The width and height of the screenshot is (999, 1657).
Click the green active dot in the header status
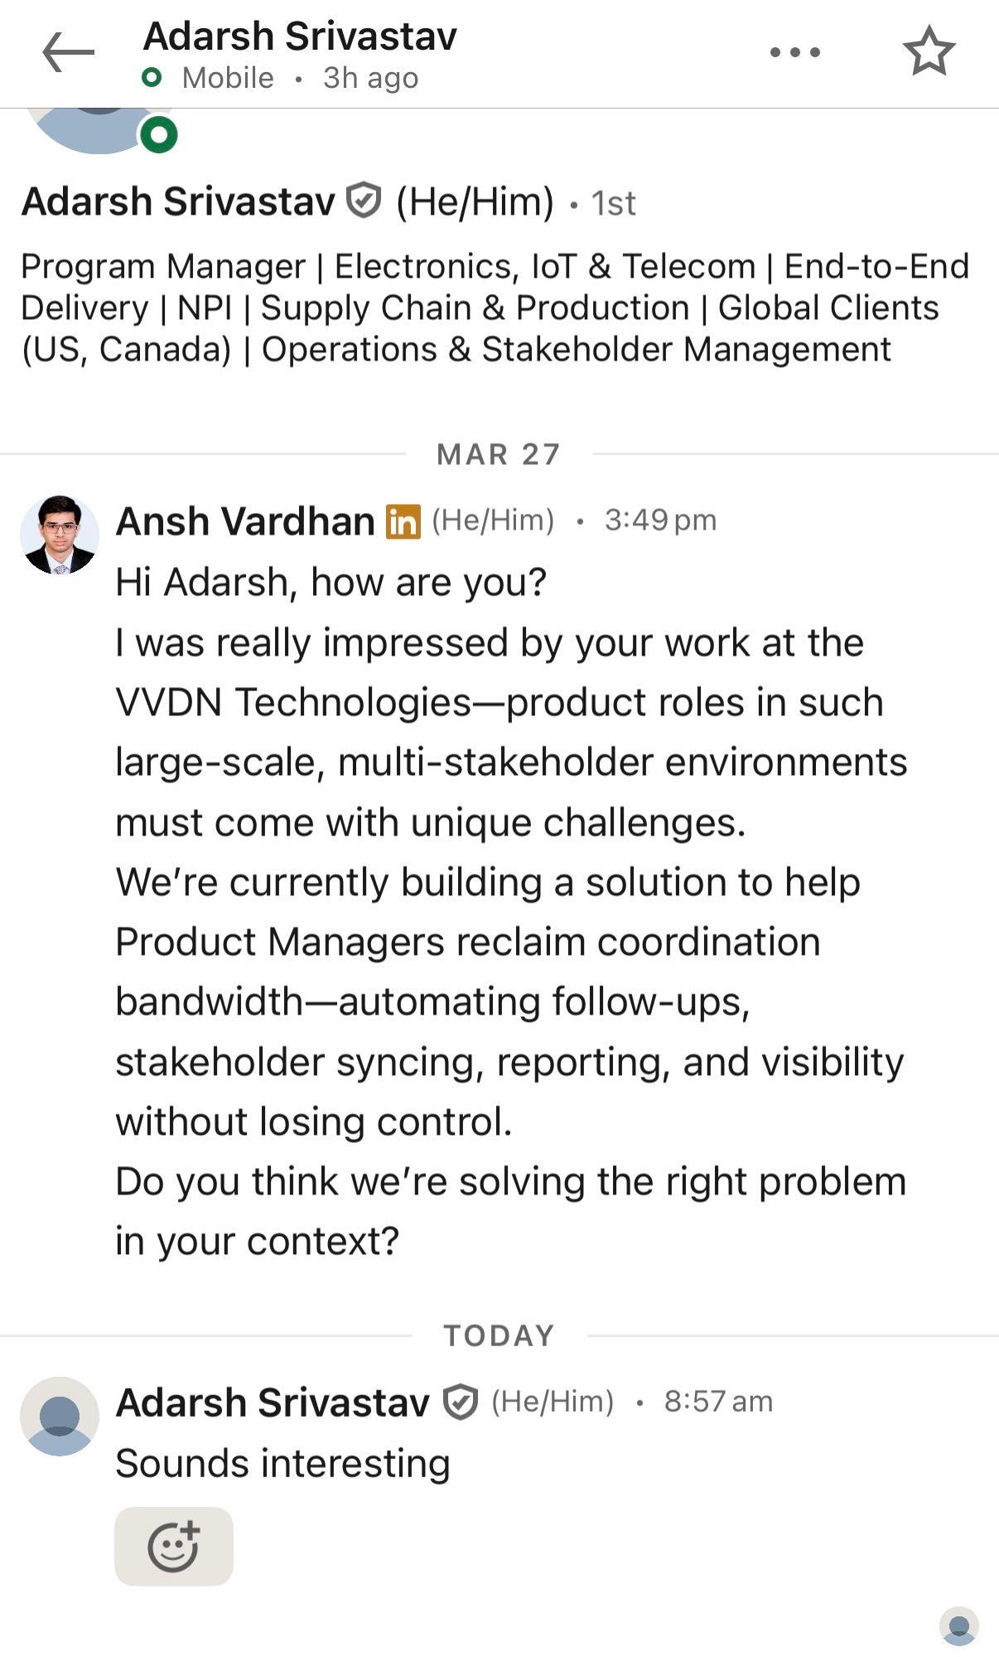[x=152, y=78]
